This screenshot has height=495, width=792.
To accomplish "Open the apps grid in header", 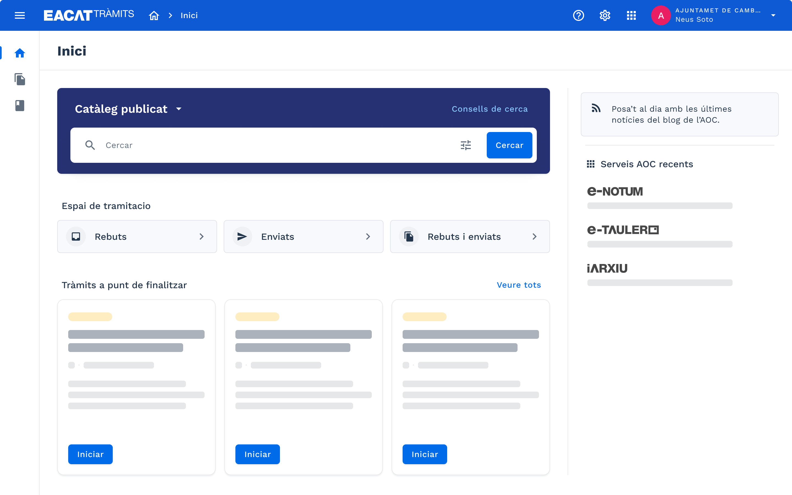I will coord(631,15).
